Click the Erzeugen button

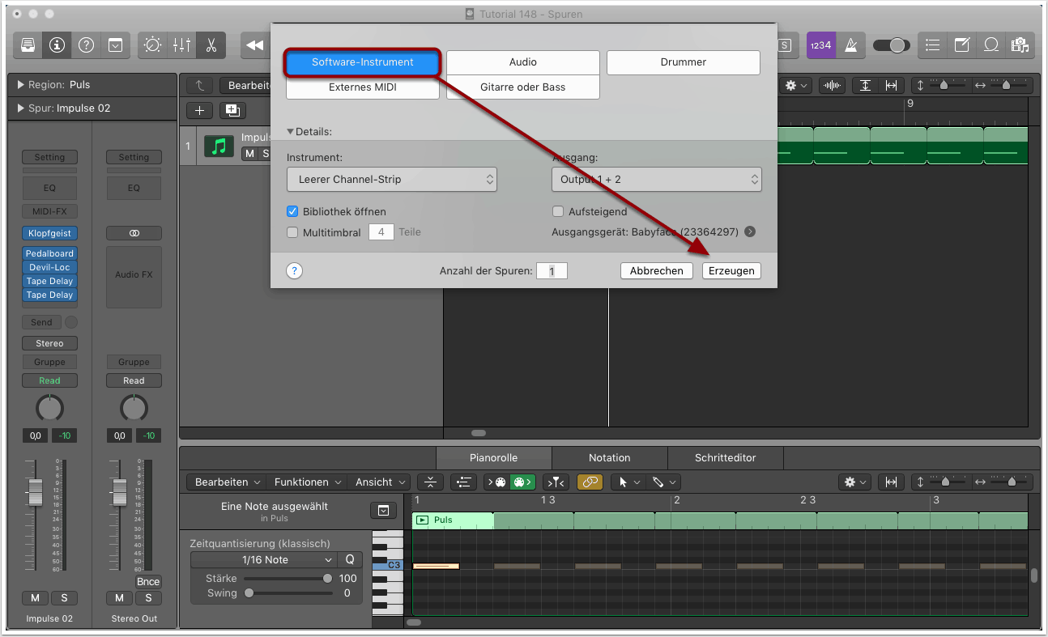(731, 271)
